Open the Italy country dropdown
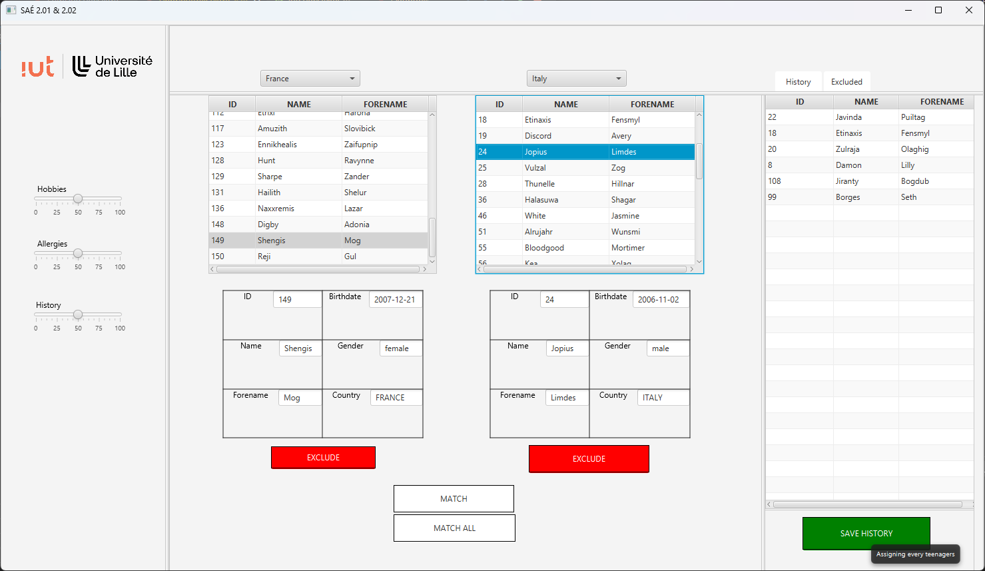Image resolution: width=985 pixels, height=571 pixels. click(575, 78)
